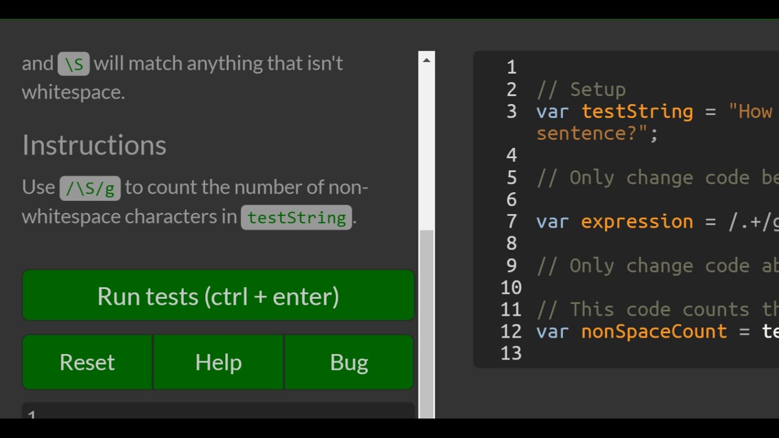Click the instructions panel scrollbar thumb

(x=427, y=325)
